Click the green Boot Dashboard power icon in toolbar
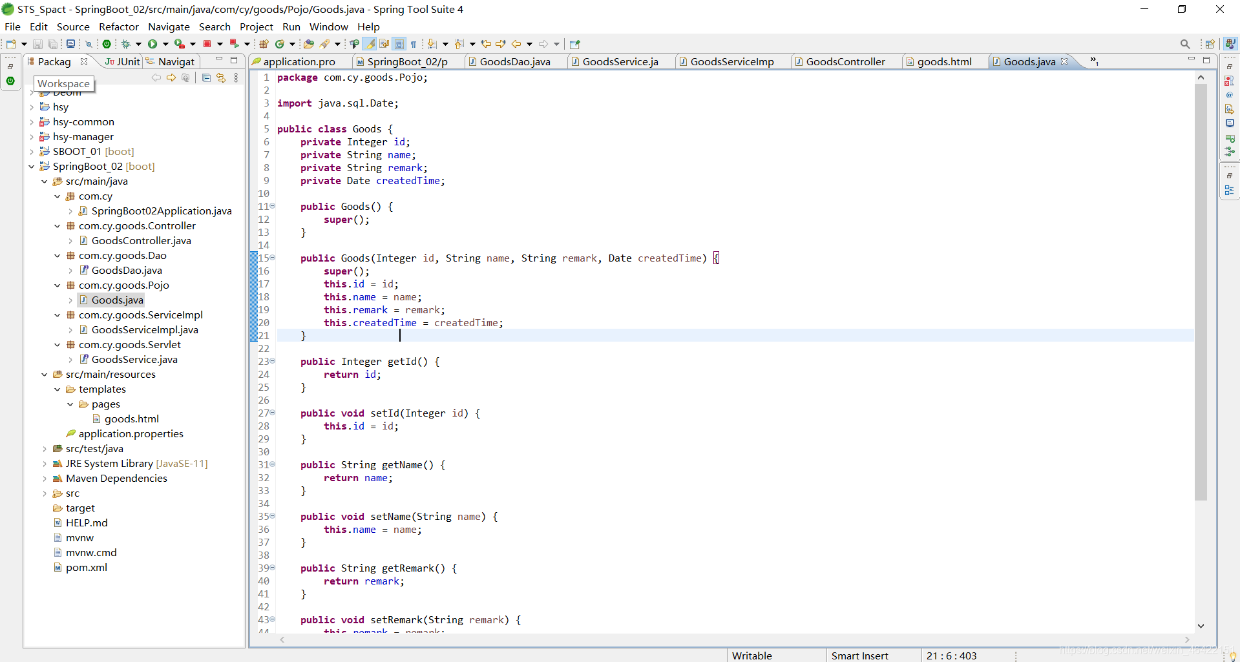This screenshot has width=1240, height=662. (107, 44)
